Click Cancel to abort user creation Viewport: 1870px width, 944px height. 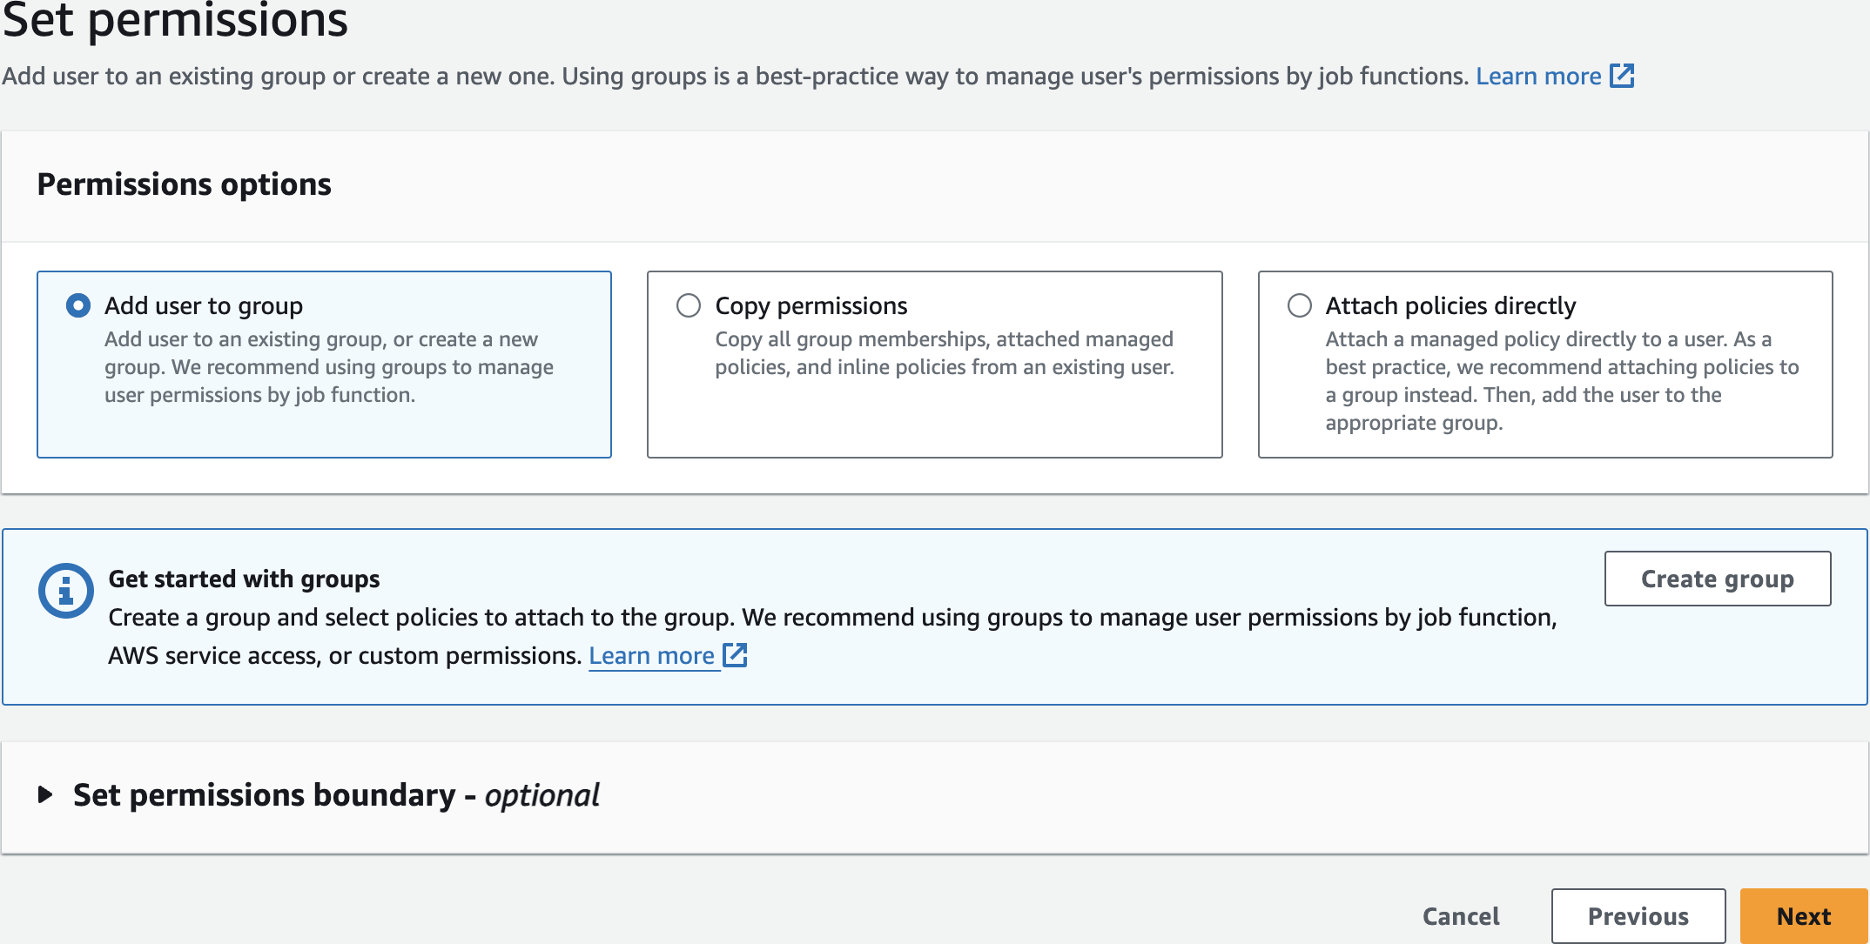(1461, 916)
